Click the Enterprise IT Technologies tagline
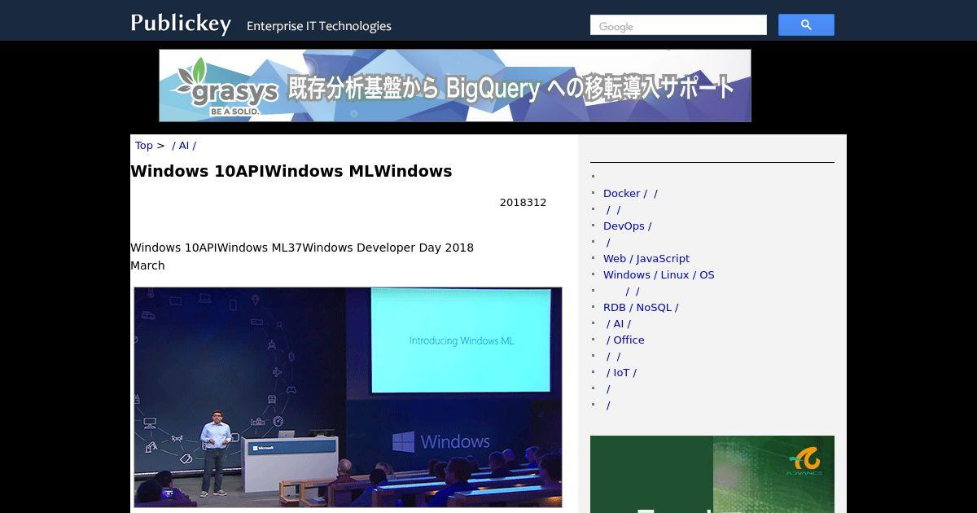Screen dimensions: 977x513 (x=319, y=26)
